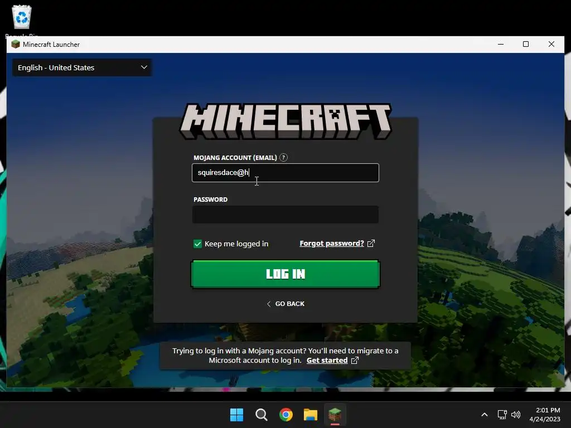Click the green LOG IN button
Viewport: 571px width, 428px height.
coord(285,274)
